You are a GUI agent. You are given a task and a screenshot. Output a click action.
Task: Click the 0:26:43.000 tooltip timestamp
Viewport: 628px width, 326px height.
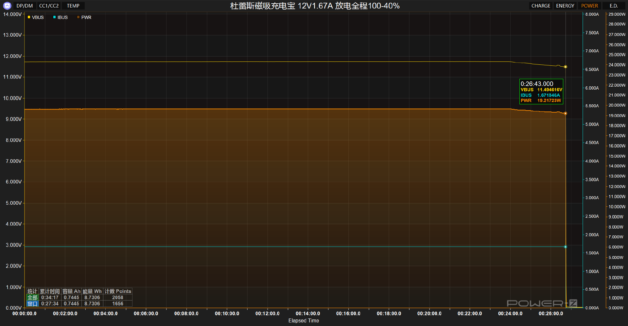tap(537, 84)
